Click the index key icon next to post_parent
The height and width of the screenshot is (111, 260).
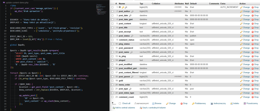click(132, 77)
